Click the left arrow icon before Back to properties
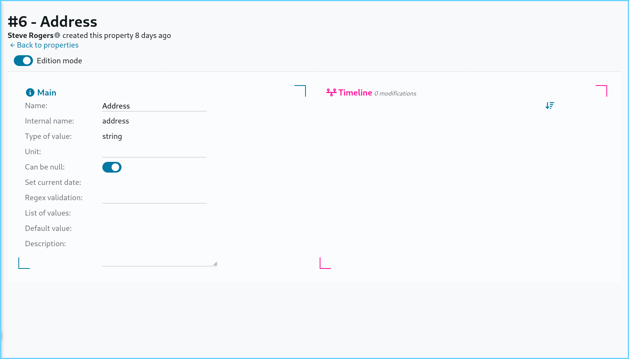Screen dimensions: 629x359 point(12,45)
